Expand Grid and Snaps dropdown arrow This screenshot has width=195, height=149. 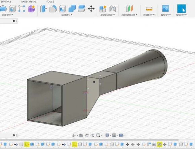click(117, 136)
